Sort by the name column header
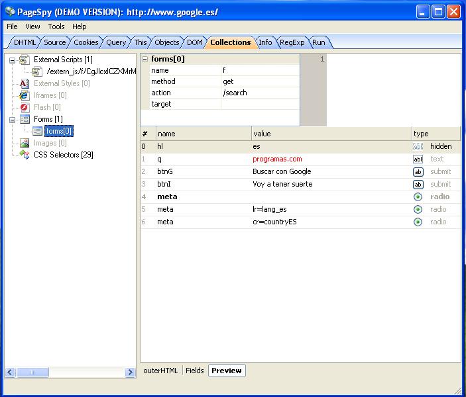 click(x=204, y=134)
